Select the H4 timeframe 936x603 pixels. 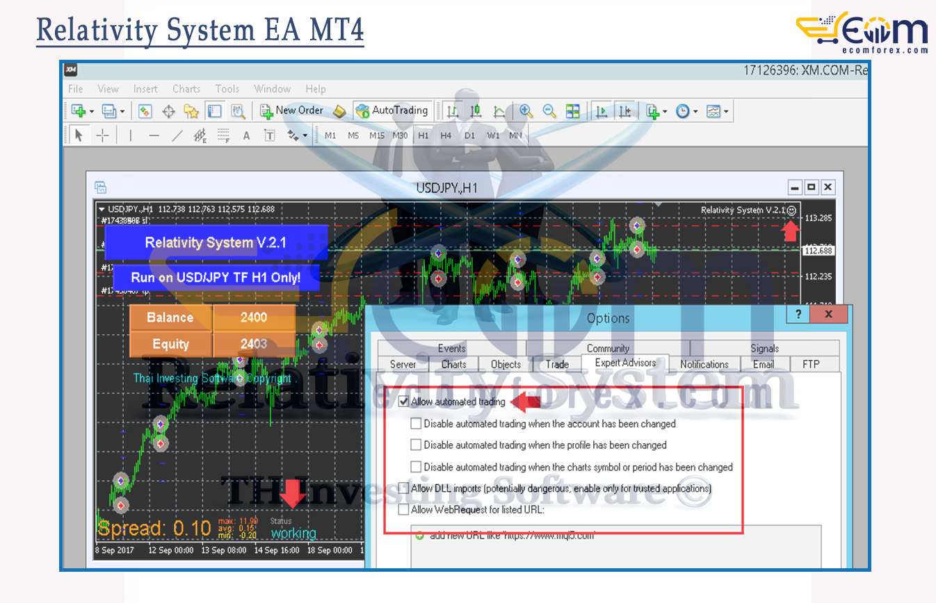pos(446,135)
